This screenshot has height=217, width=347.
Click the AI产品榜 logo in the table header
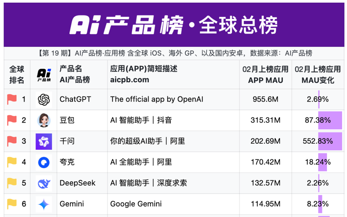[44, 75]
